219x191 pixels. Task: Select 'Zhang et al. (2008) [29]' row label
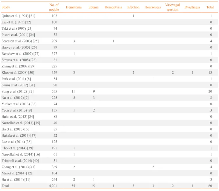(x=18, y=66)
